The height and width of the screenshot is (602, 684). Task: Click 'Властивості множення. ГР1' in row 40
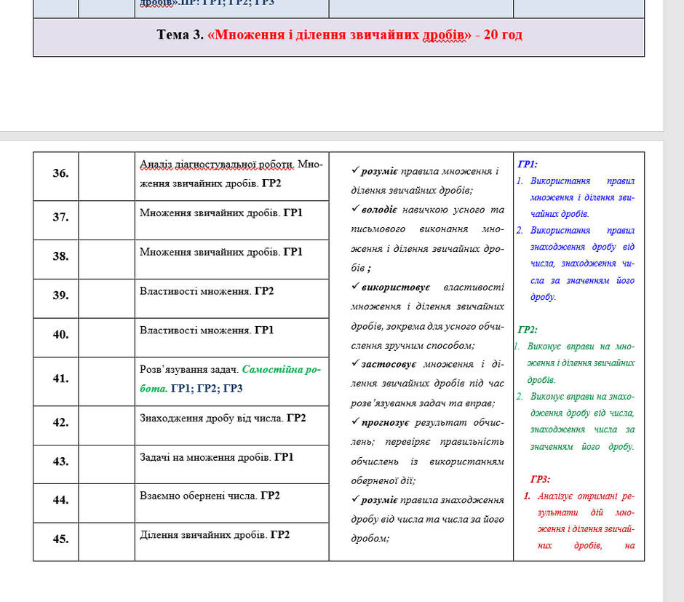coord(207,330)
